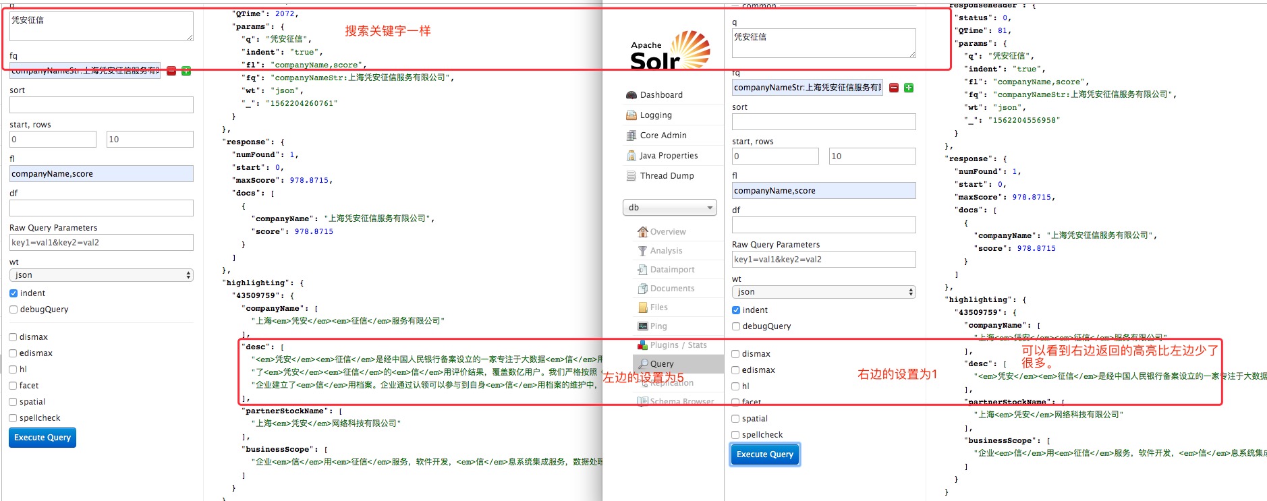Open the Documents page of db core
Screen dimensions: 1267x501
[x=672, y=289]
